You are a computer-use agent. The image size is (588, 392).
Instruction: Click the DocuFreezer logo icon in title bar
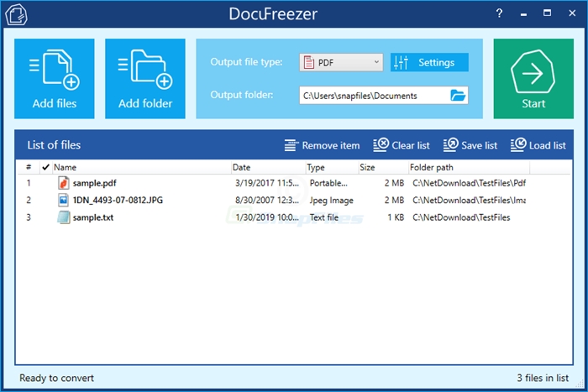16,14
